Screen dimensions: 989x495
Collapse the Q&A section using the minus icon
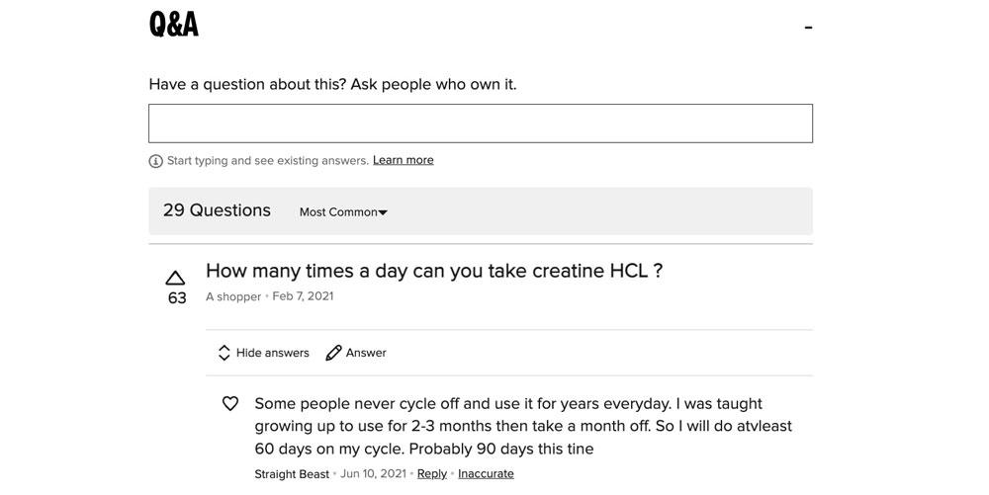click(x=808, y=28)
